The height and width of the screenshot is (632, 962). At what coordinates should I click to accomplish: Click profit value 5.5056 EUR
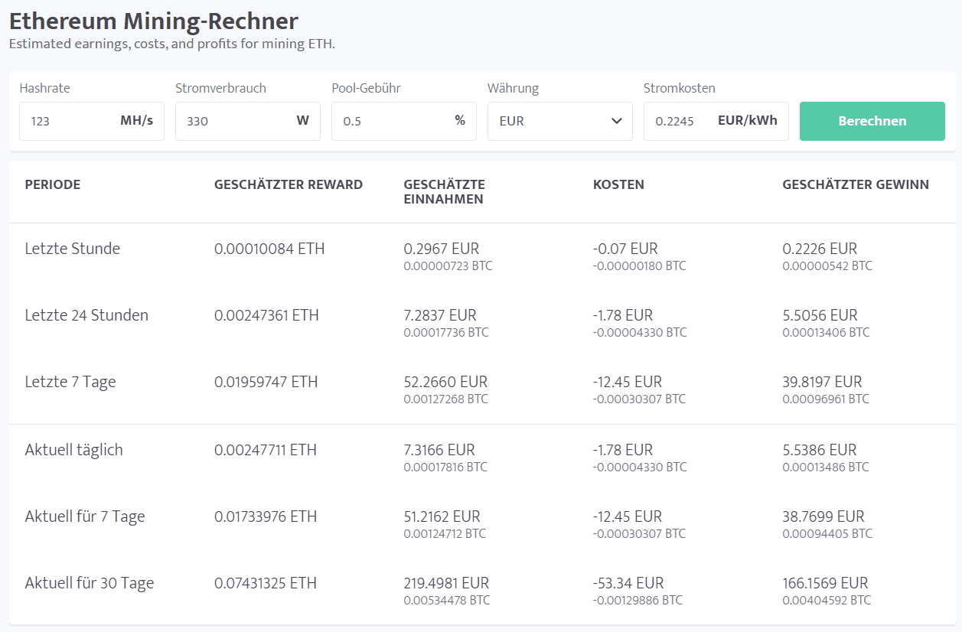pos(820,315)
